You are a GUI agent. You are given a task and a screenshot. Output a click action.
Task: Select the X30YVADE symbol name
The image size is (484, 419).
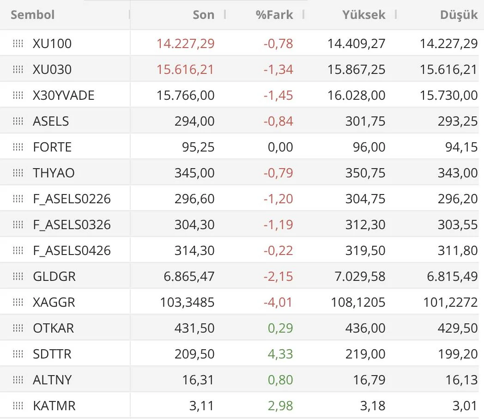pos(64,96)
